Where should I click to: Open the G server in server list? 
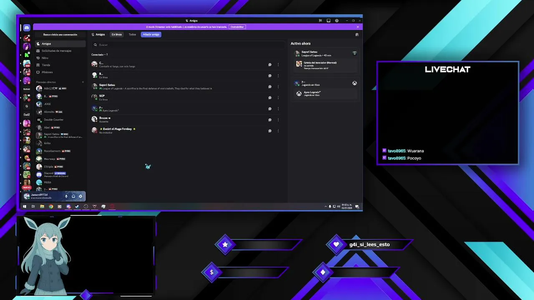[27, 106]
